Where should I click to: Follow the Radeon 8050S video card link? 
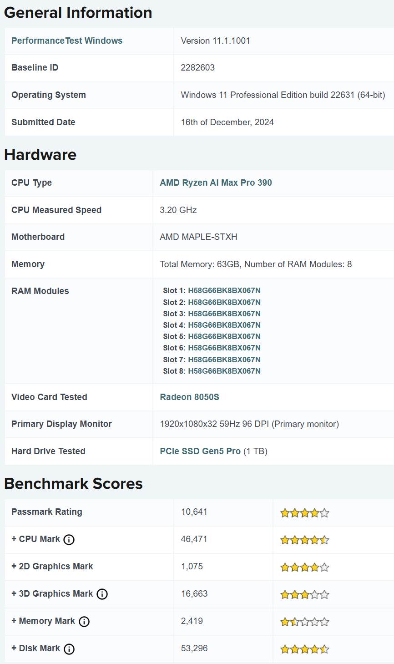coord(189,397)
